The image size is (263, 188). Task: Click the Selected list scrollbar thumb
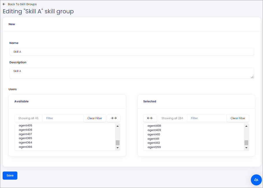tap(246, 143)
